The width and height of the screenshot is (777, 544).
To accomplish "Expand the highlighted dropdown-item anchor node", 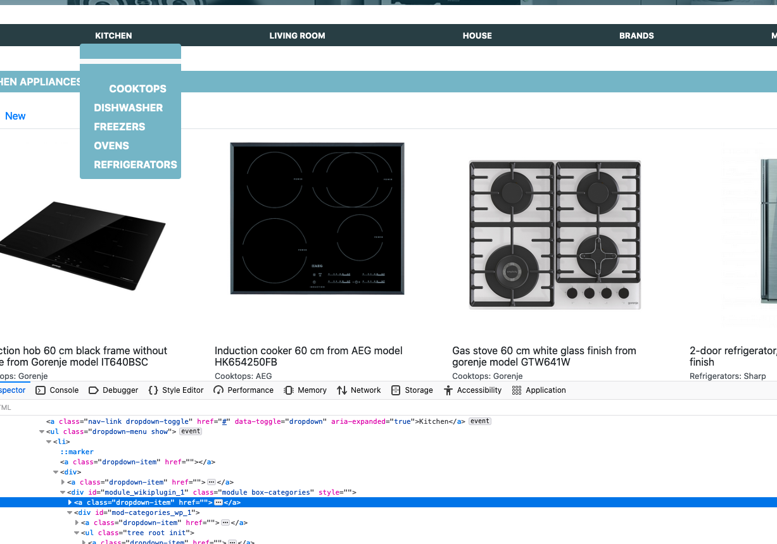I will (70, 502).
